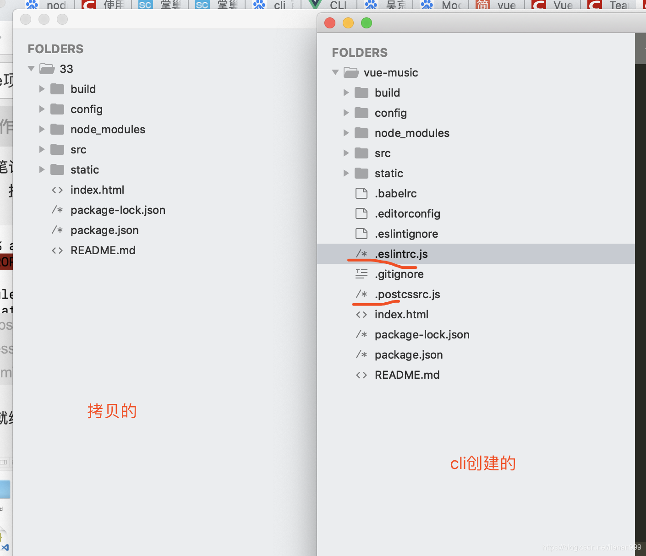
Task: Open package.json in vue-music
Action: [409, 355]
